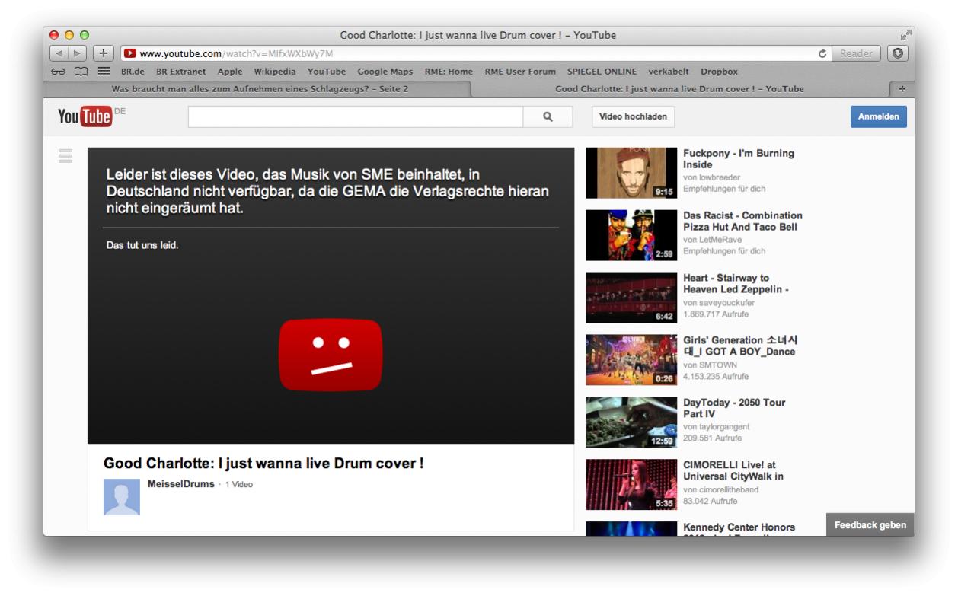
Task: Open the Dropbox bookmark
Action: 720,72
